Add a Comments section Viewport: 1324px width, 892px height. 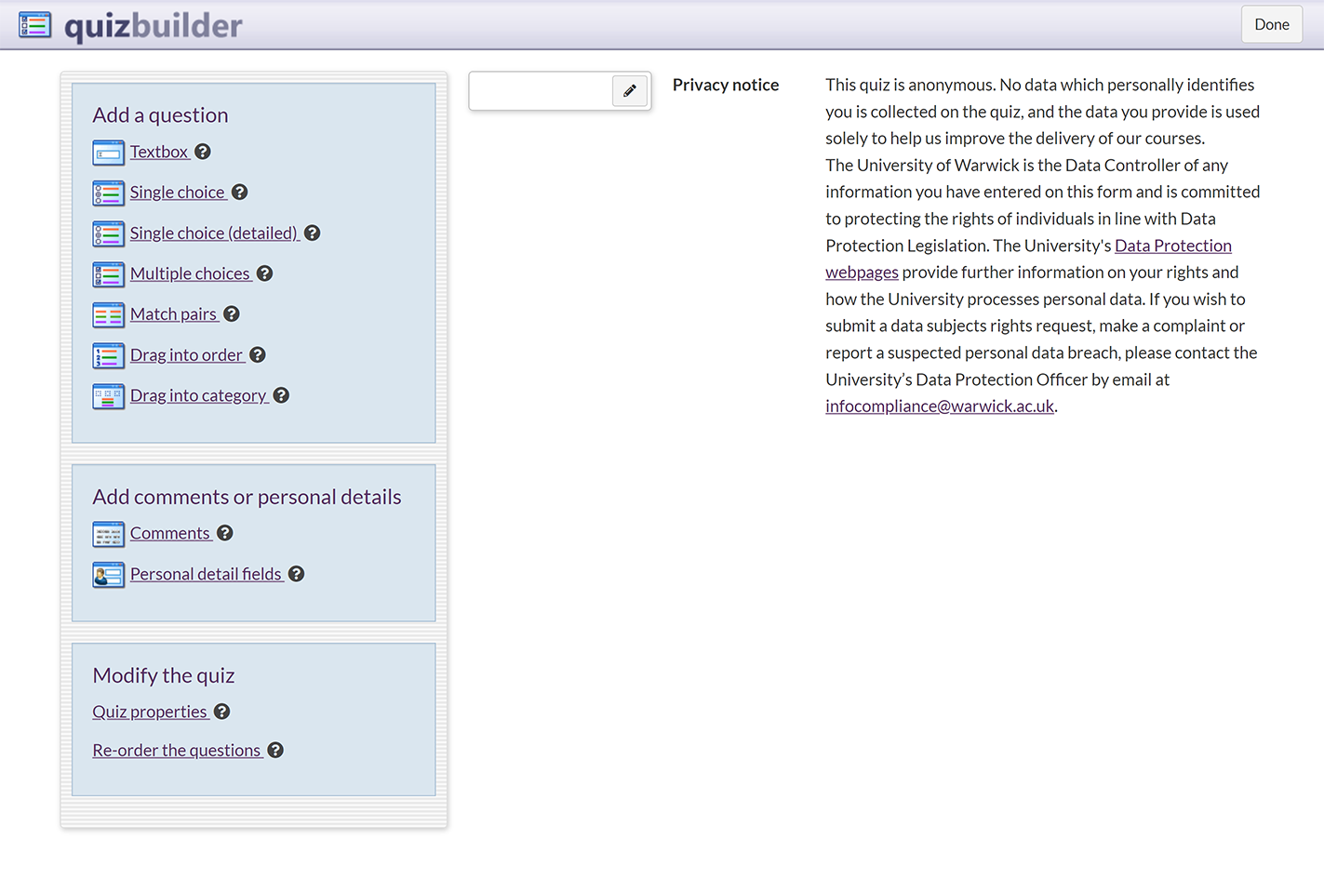[x=169, y=533]
